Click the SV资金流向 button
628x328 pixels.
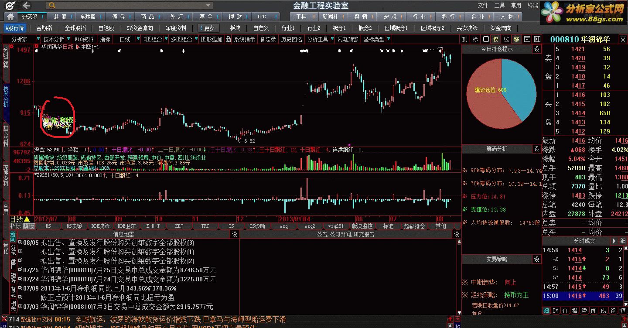[140, 28]
